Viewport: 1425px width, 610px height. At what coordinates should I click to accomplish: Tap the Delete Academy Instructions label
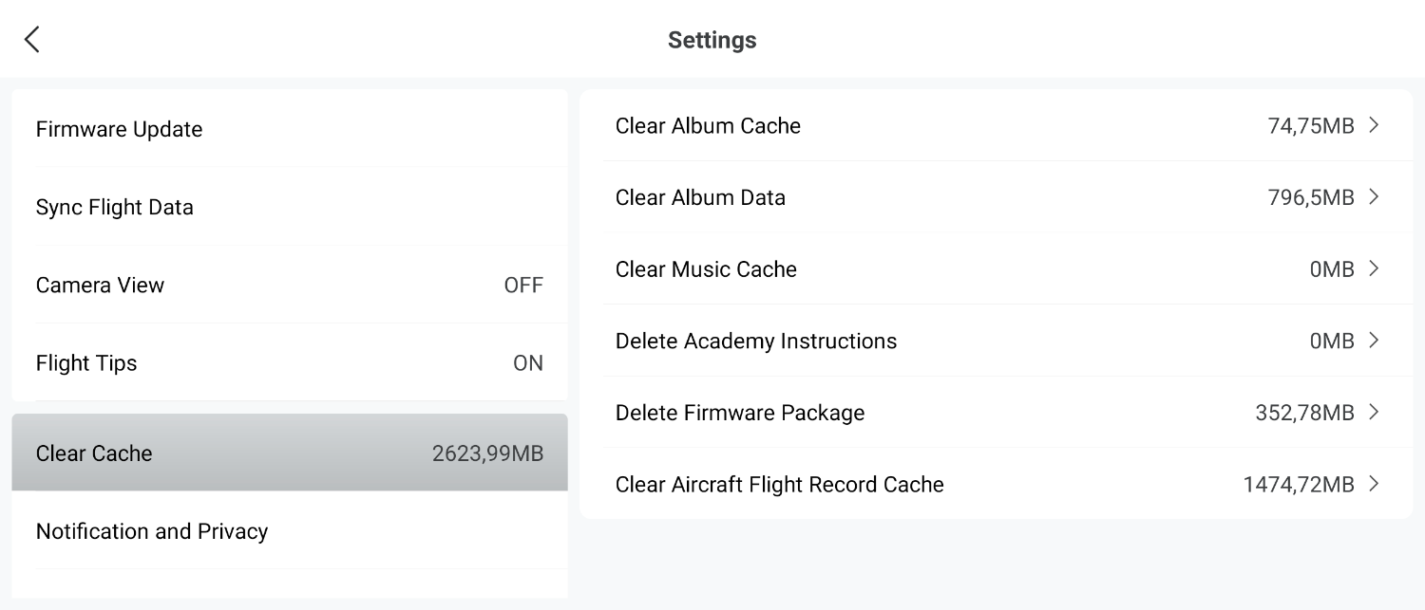point(756,341)
